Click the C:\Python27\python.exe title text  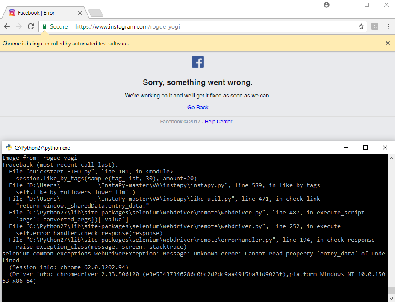pyautogui.click(x=42, y=148)
